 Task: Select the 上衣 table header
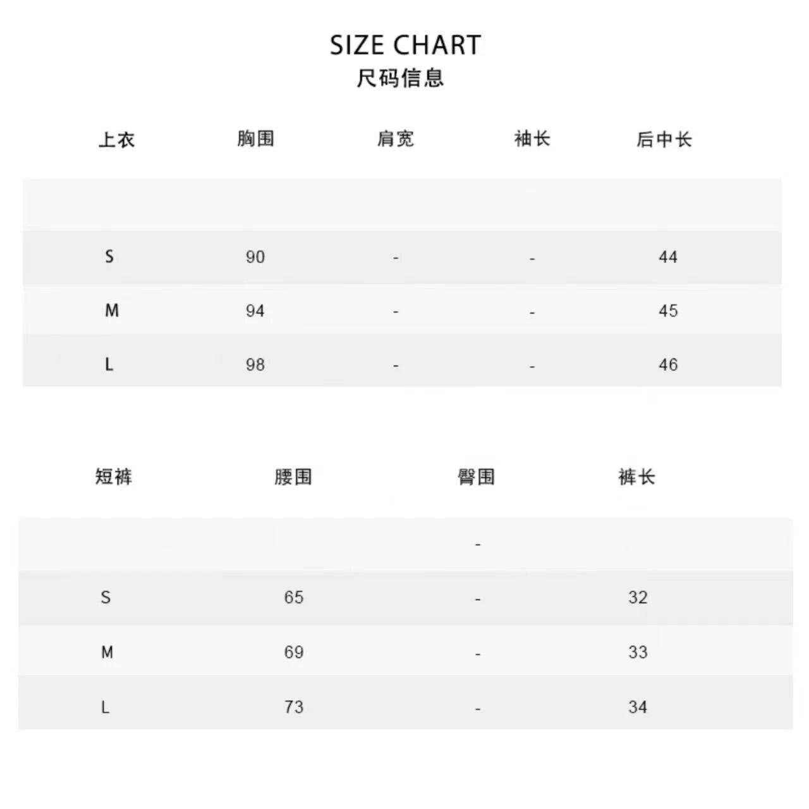(x=117, y=140)
